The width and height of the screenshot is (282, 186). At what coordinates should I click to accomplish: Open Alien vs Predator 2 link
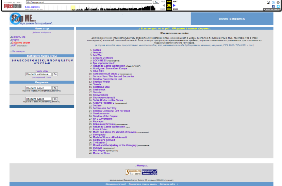104,103
